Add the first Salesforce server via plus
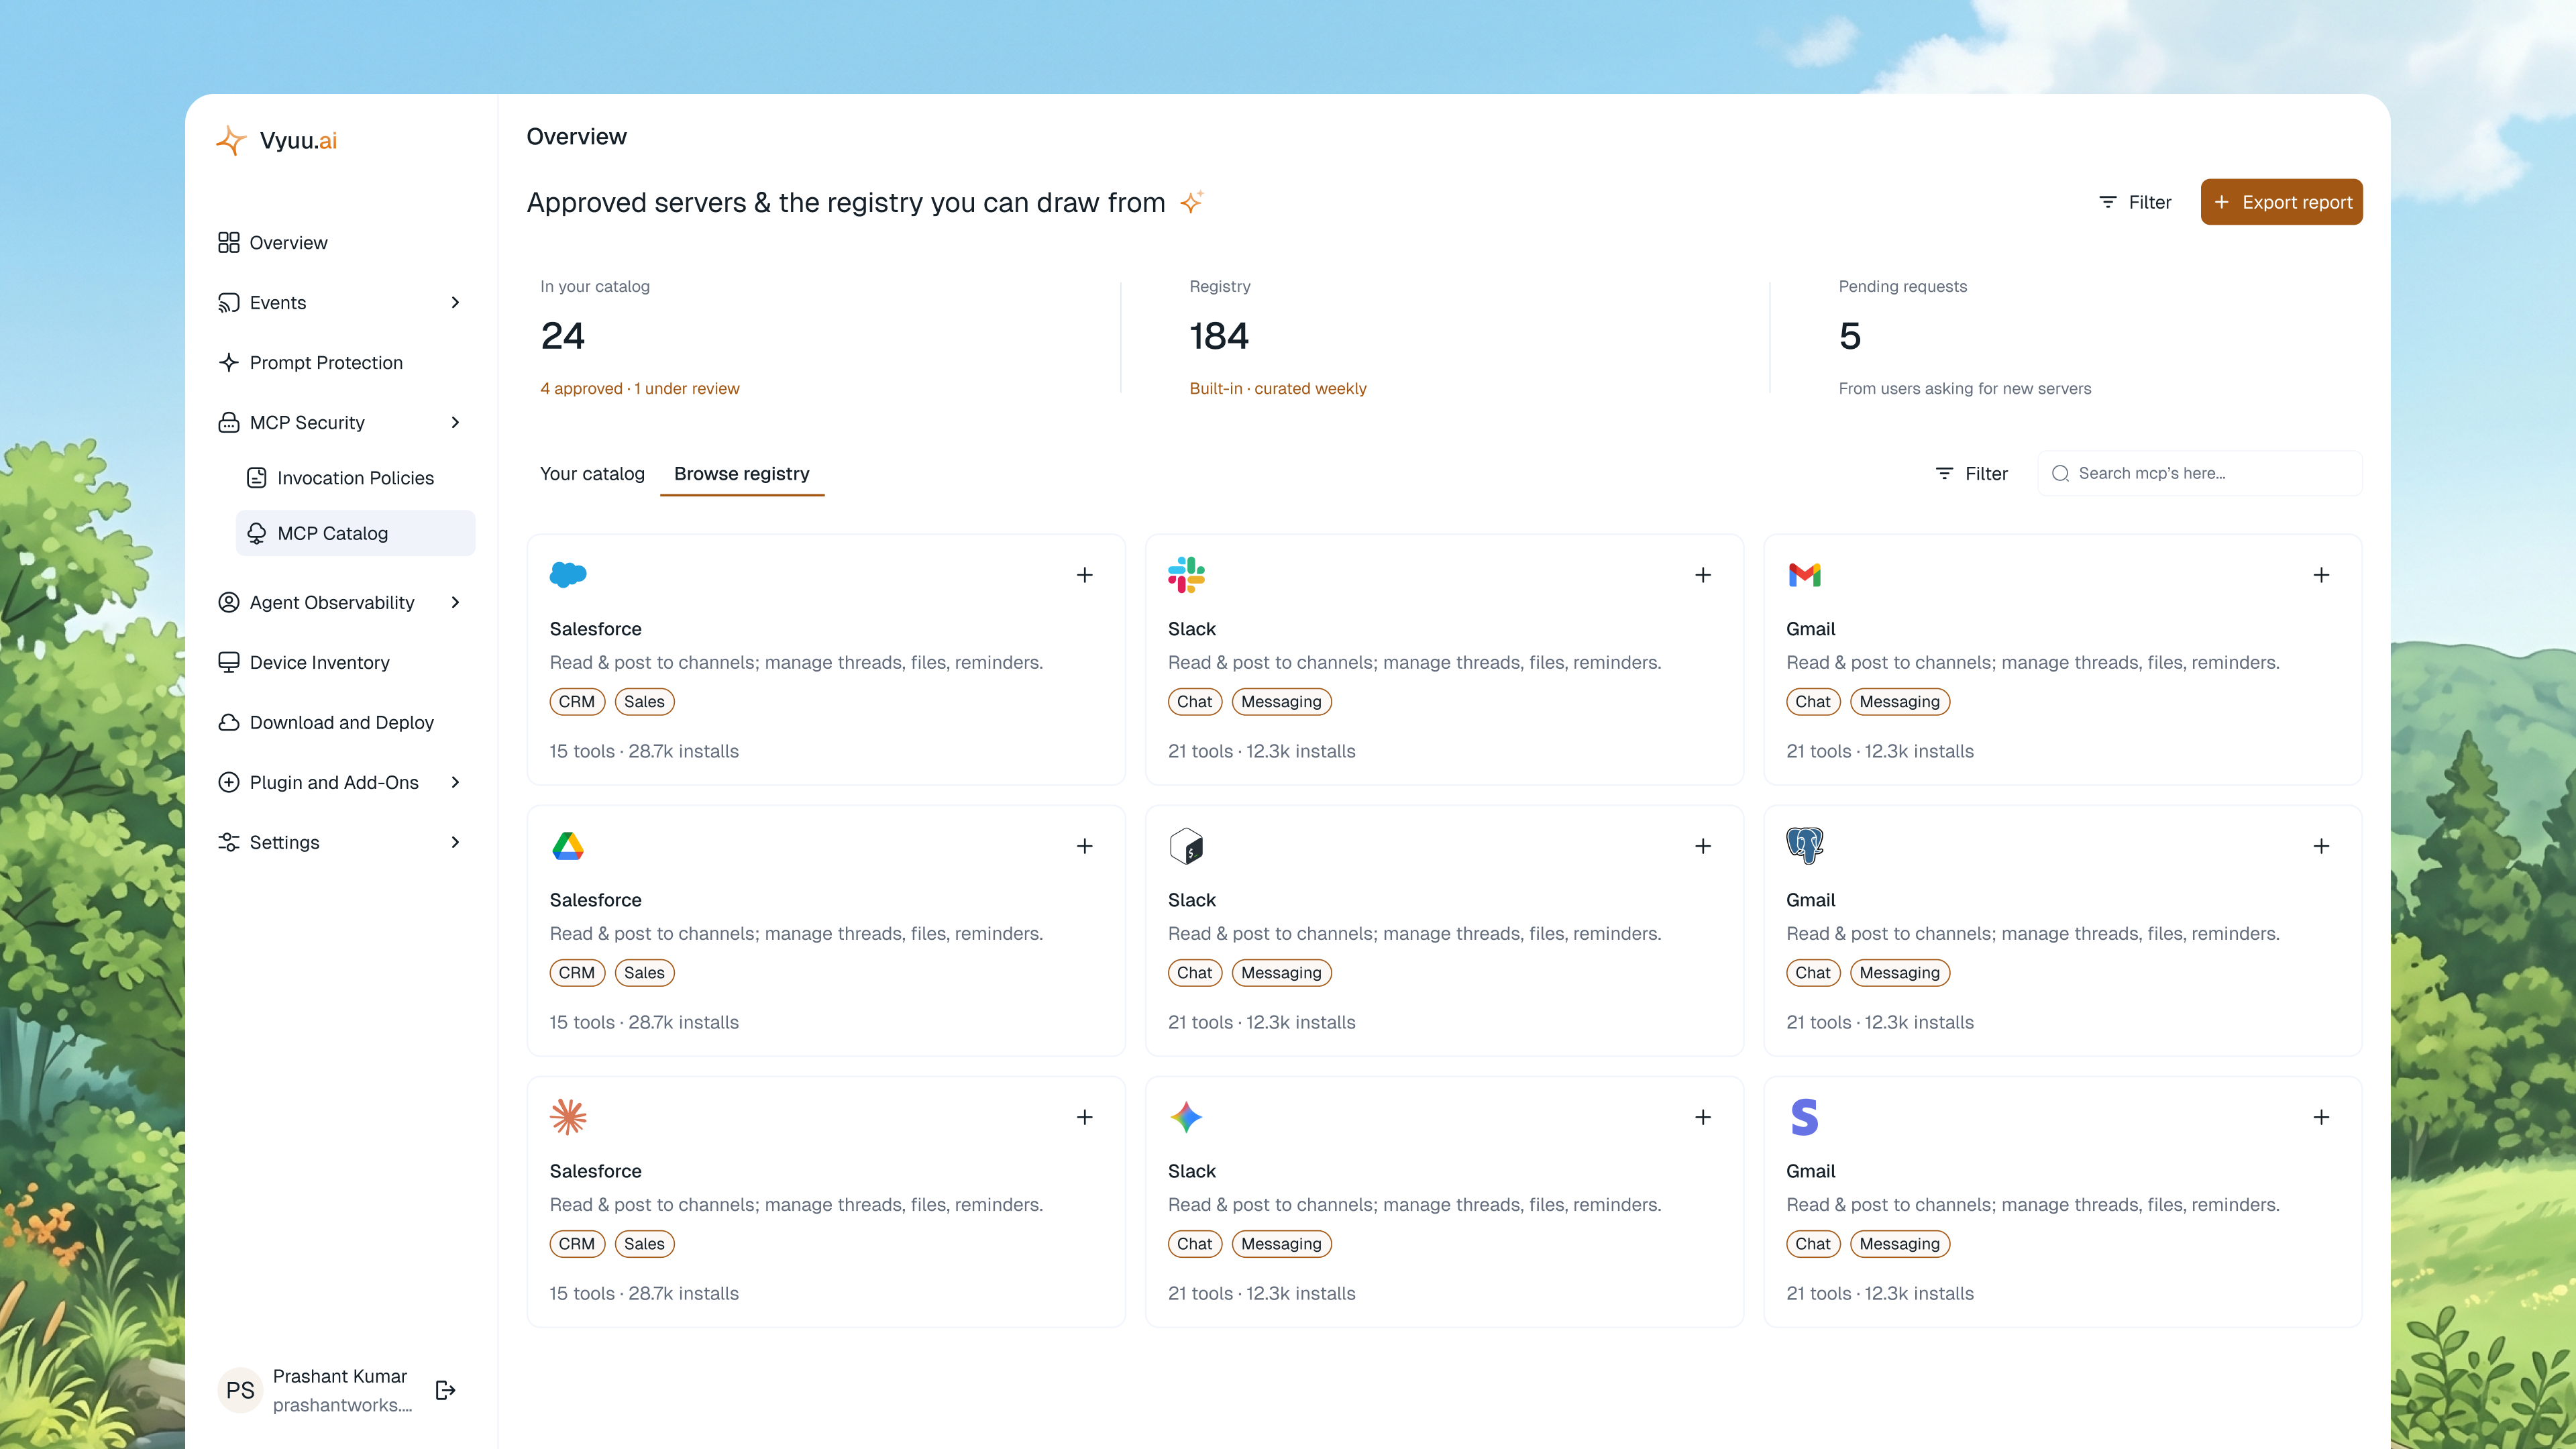 (1085, 575)
